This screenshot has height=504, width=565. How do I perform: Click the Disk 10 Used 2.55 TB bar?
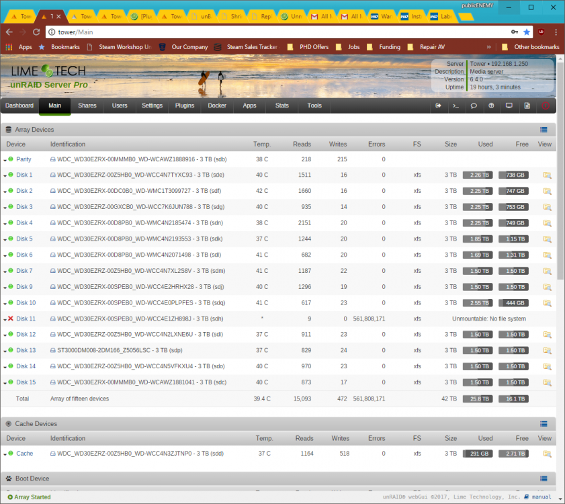478,303
